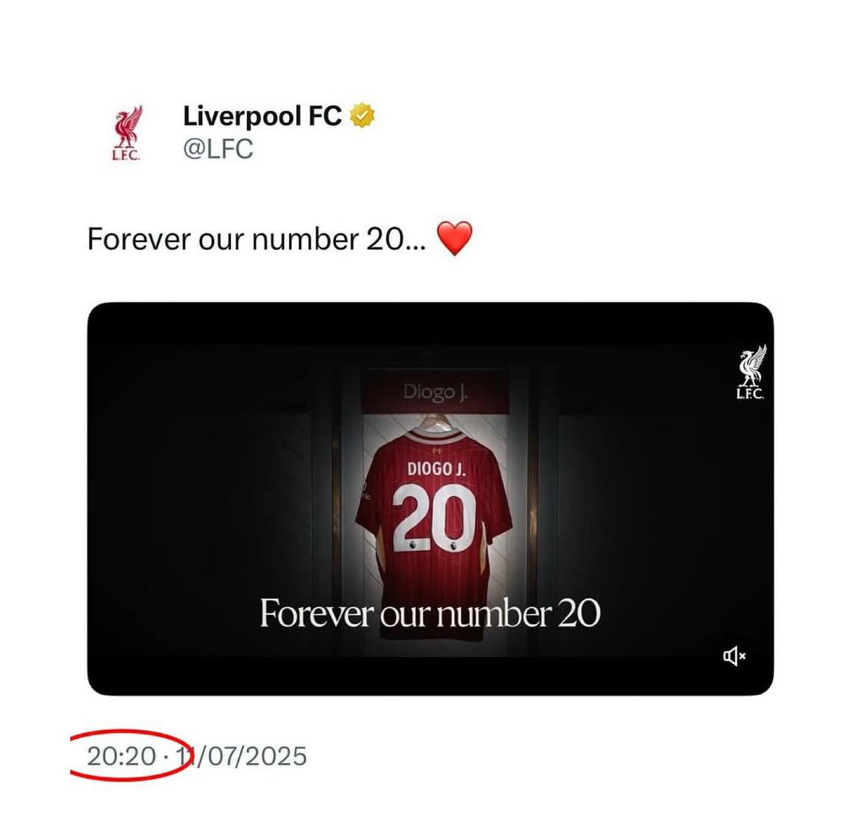Click the red heart emoji
862x826 pixels.
tap(455, 238)
